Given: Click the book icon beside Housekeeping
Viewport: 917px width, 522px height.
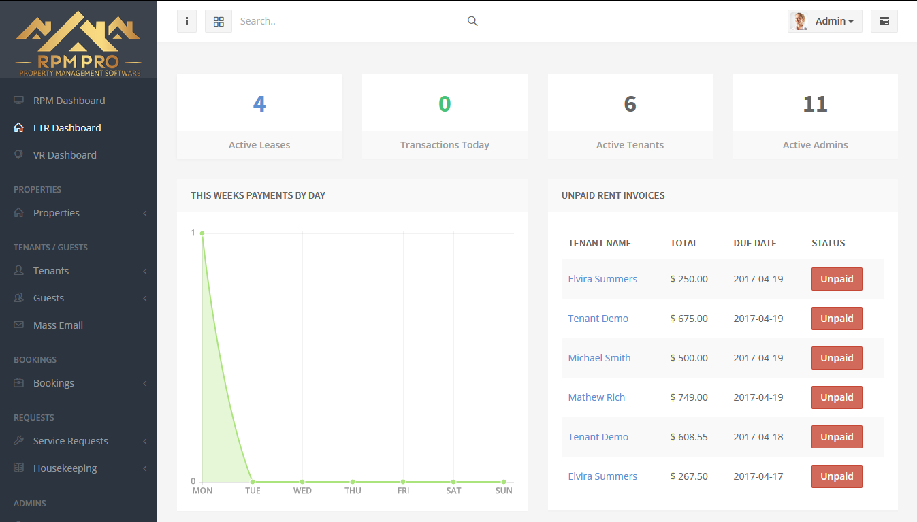Looking at the screenshot, I should 18,468.
